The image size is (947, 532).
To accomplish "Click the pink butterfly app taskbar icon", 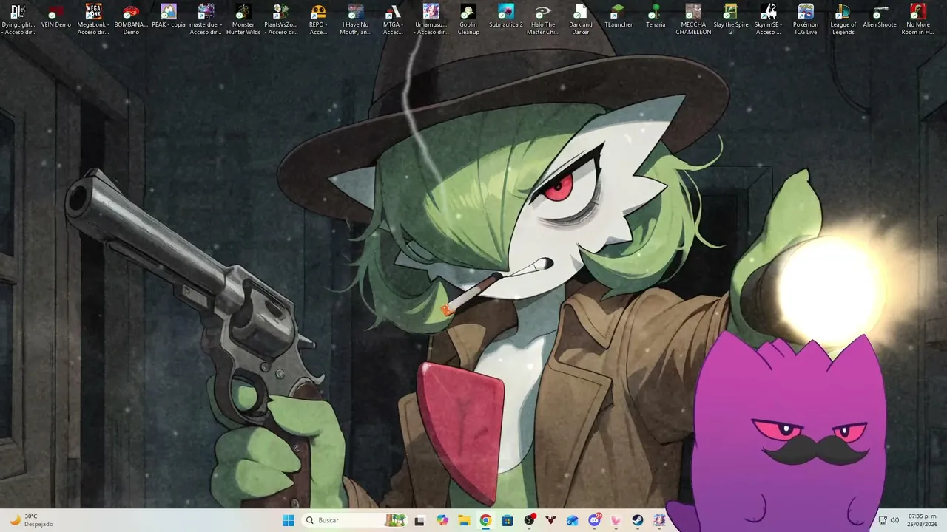I will pyautogui.click(x=616, y=520).
